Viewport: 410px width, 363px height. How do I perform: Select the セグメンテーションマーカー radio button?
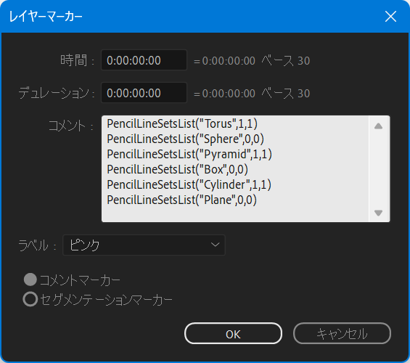pyautogui.click(x=30, y=299)
